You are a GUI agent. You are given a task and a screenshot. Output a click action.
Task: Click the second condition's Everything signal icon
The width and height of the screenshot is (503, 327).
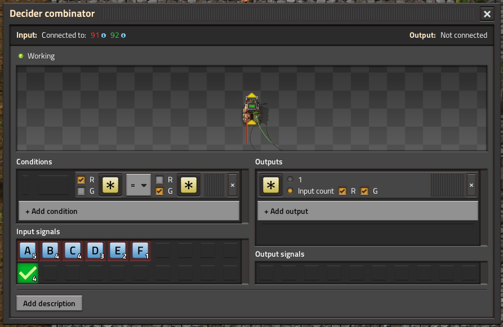tap(189, 185)
